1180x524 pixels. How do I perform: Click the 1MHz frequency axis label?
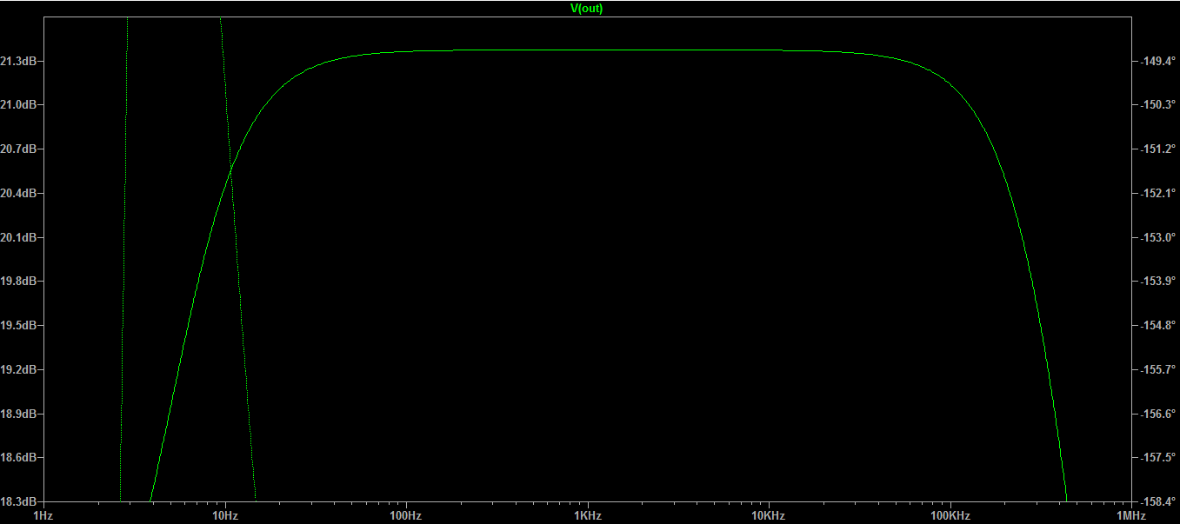tap(1130, 516)
